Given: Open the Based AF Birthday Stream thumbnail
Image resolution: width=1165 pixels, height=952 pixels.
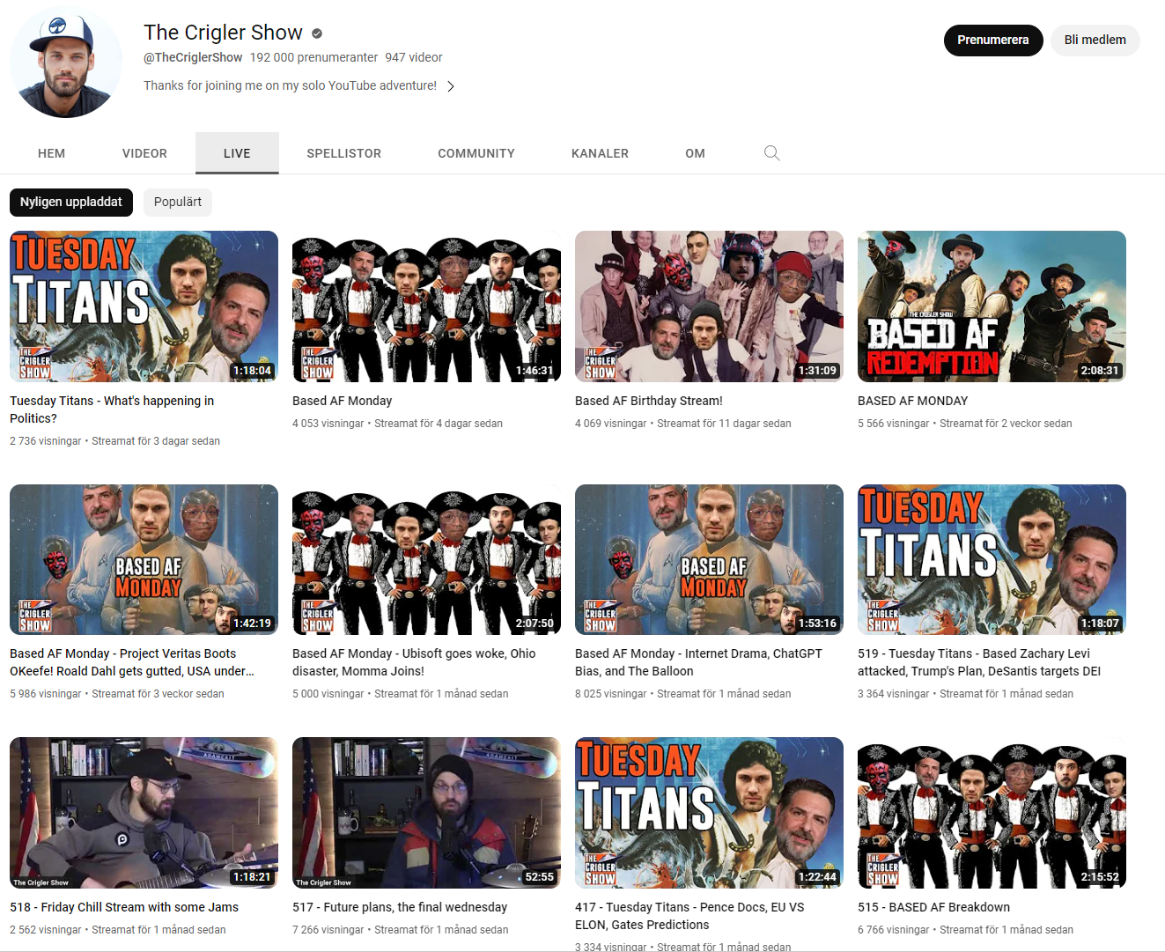Looking at the screenshot, I should coord(709,306).
